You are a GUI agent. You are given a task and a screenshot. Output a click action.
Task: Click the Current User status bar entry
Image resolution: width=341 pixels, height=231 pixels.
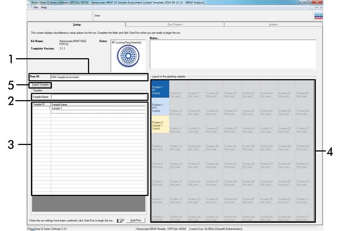(216, 229)
